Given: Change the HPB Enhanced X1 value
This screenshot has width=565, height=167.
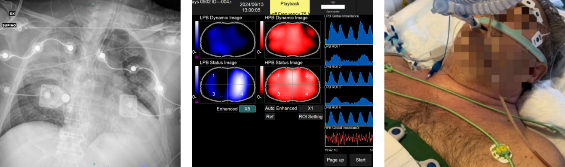Looking at the screenshot, I should coord(310,109).
